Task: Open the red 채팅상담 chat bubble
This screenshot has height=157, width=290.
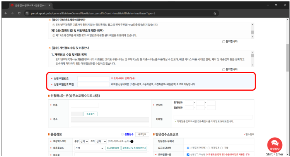Action: (275, 145)
